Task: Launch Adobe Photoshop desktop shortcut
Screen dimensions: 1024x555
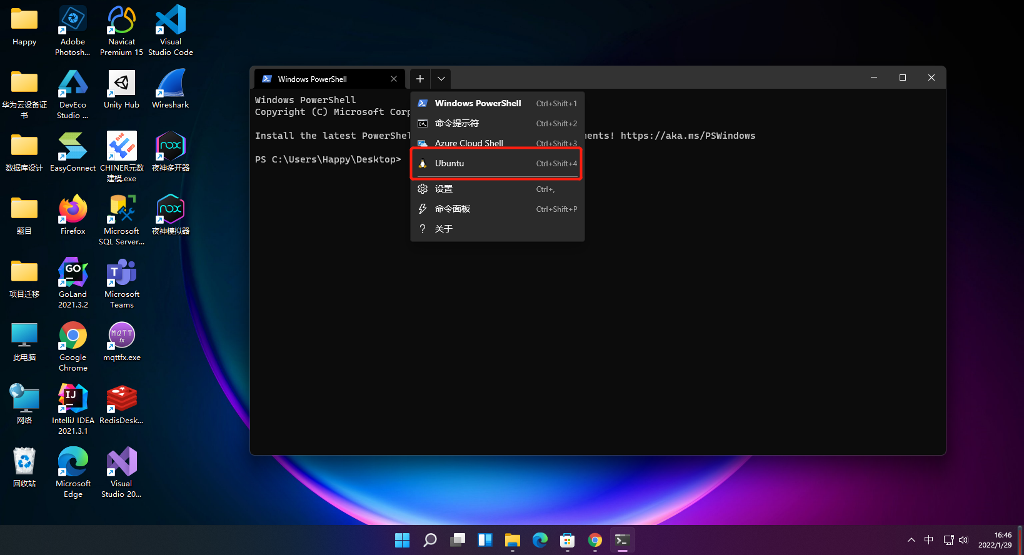Action: 73,30
